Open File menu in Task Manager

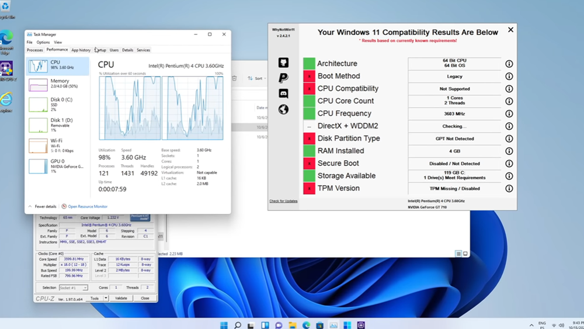[x=29, y=43]
